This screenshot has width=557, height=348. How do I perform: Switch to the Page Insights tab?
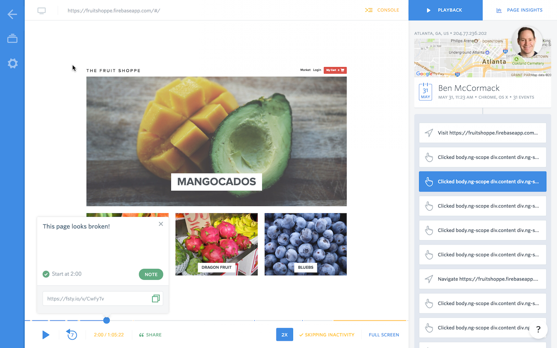point(519,10)
